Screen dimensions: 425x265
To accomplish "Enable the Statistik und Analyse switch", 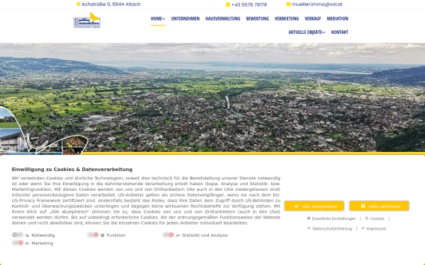I will pyautogui.click(x=169, y=235).
